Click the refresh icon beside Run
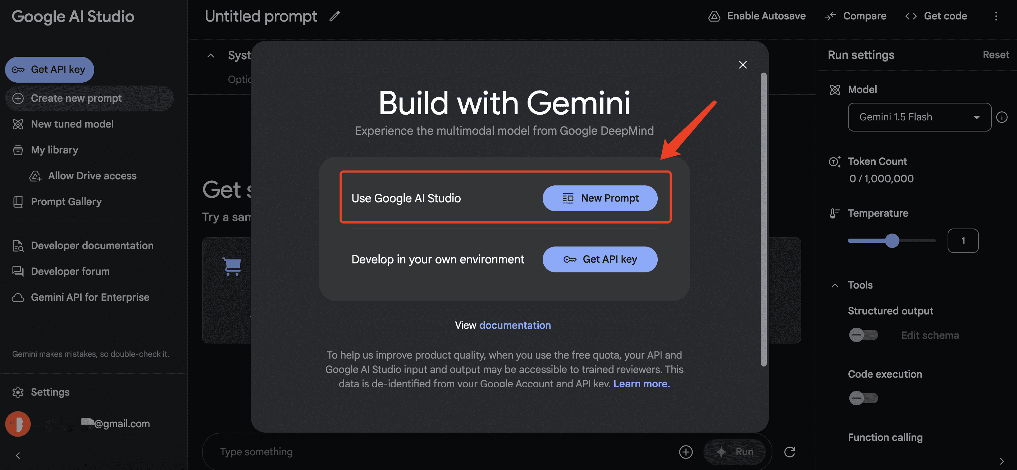1017x470 pixels. pos(789,451)
